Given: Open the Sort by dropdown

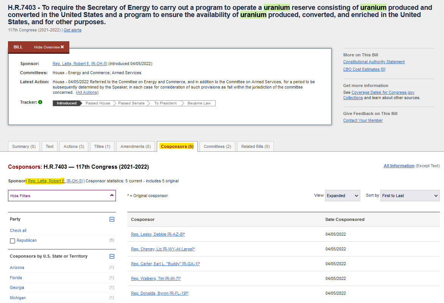Looking at the screenshot, I should click(x=410, y=196).
